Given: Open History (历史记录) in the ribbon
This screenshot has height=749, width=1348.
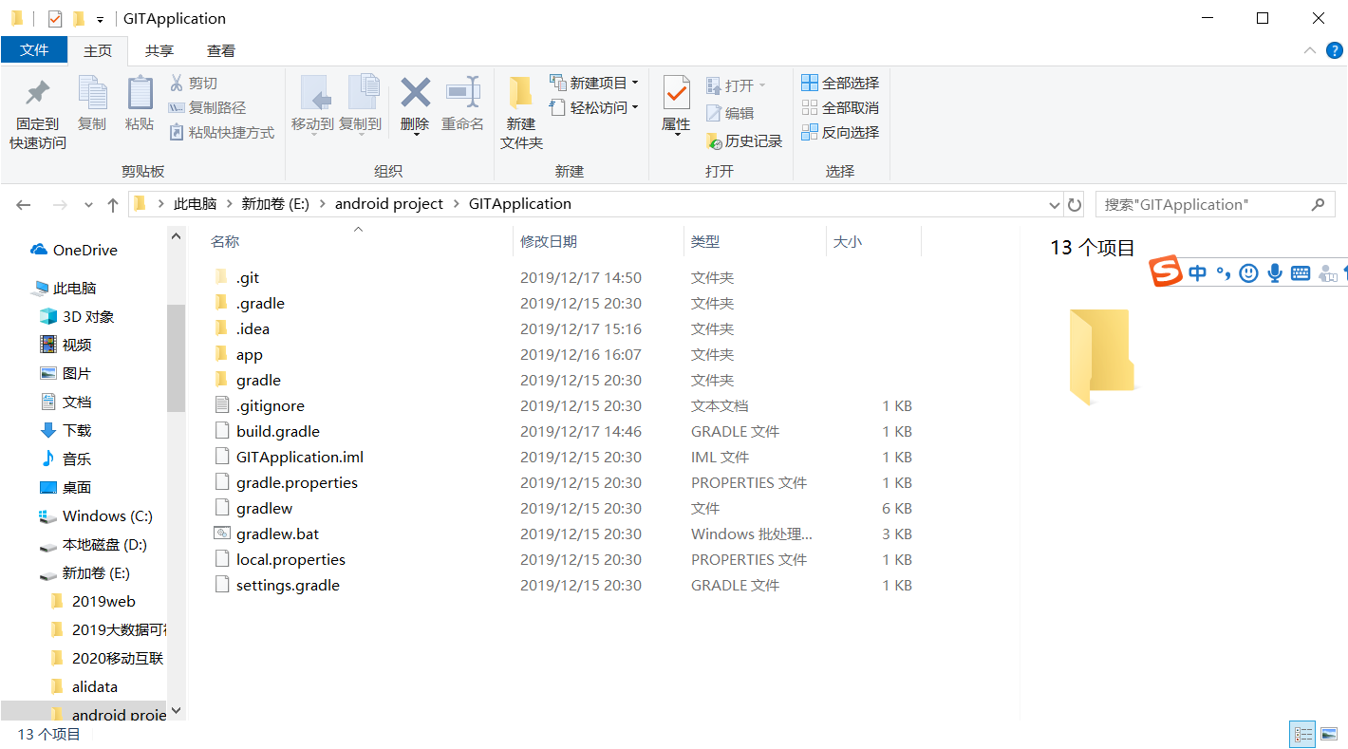Looking at the screenshot, I should point(744,140).
